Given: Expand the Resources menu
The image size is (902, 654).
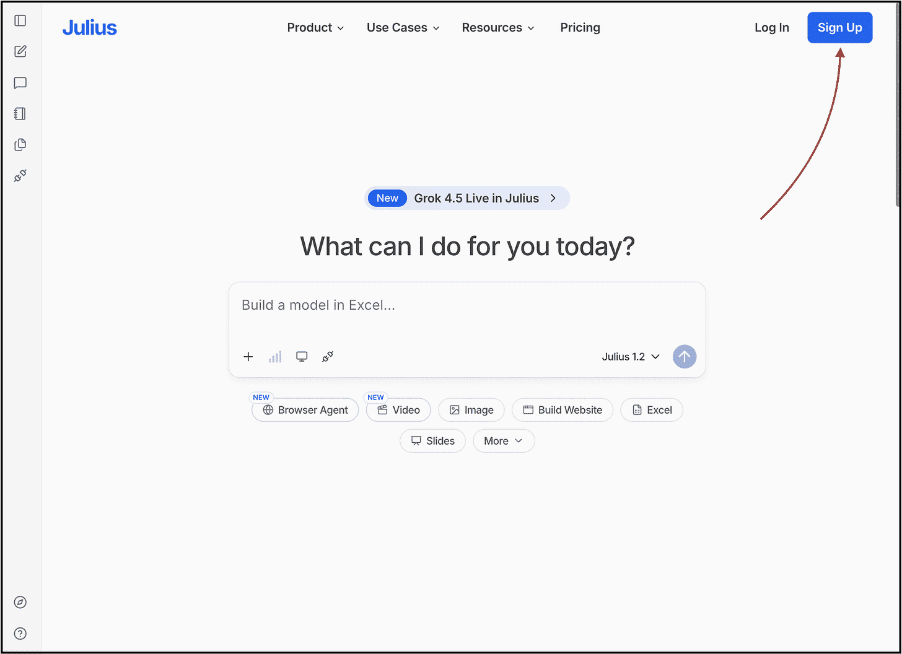Looking at the screenshot, I should tap(498, 28).
